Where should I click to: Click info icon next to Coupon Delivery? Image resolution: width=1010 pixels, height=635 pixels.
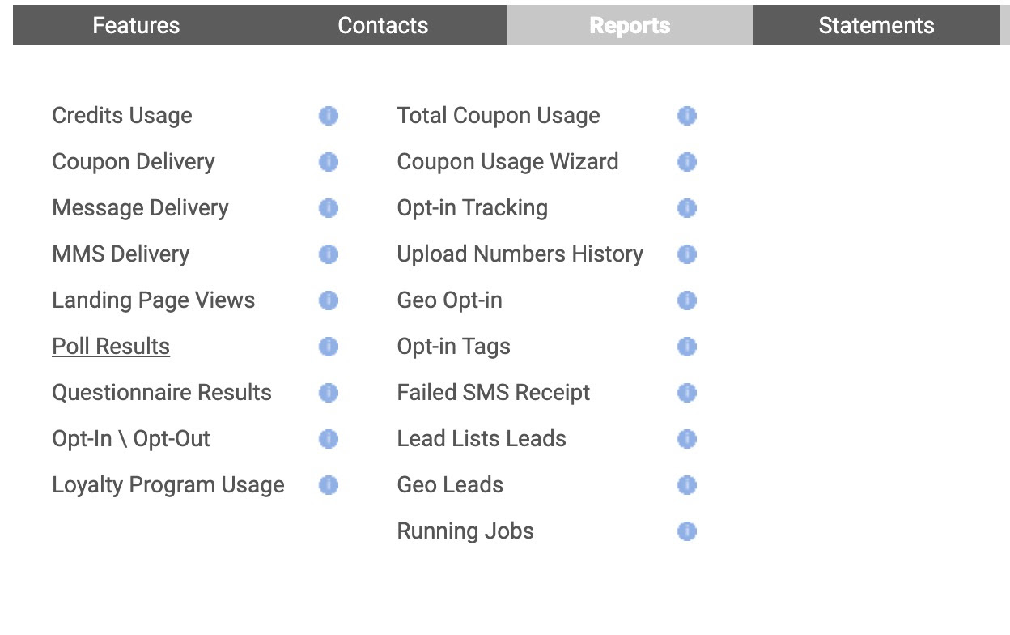[328, 162]
